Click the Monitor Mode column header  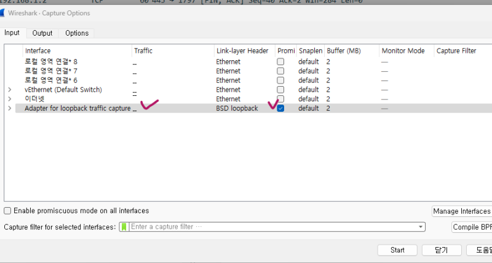point(407,51)
